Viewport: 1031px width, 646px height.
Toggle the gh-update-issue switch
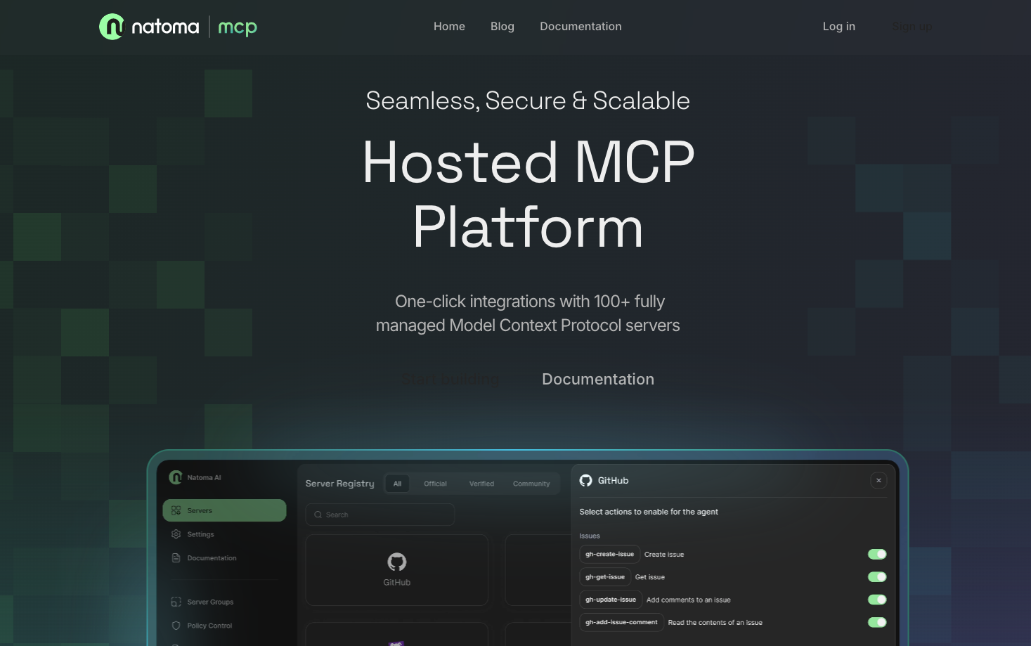pos(877,600)
